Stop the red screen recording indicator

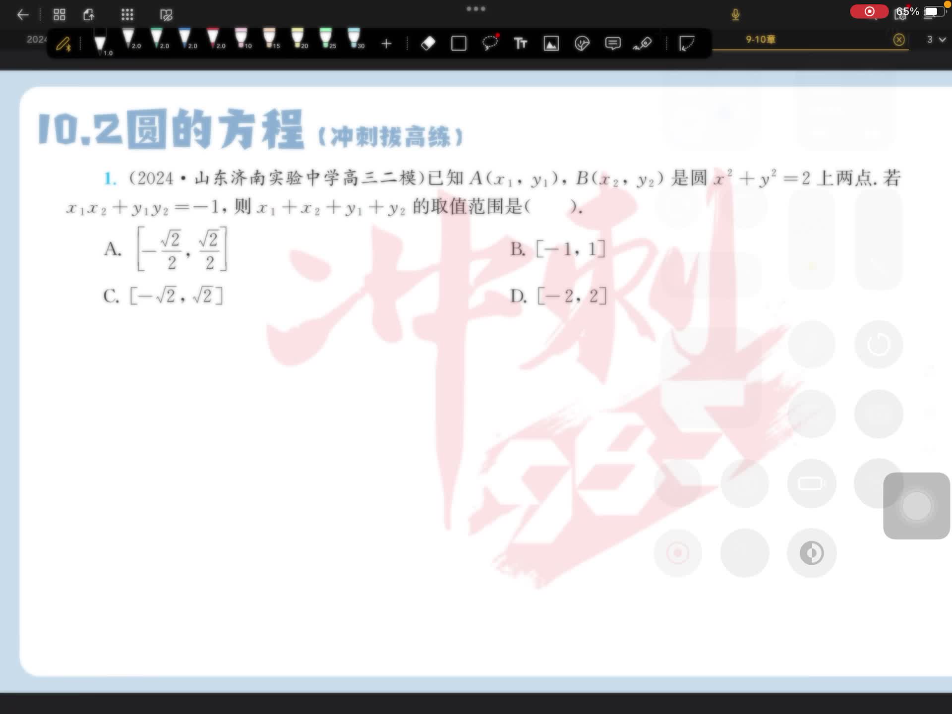tap(869, 11)
